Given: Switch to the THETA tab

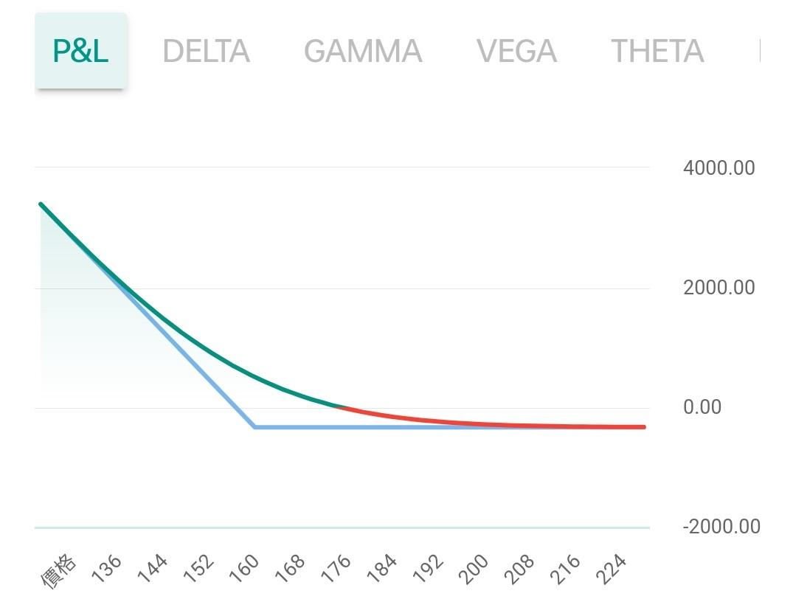Looking at the screenshot, I should 657,51.
